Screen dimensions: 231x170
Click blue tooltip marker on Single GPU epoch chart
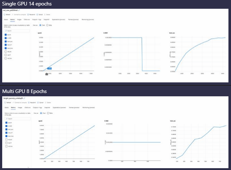point(50,68)
